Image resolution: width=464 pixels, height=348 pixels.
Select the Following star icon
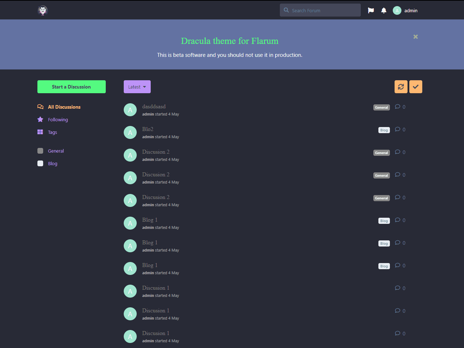(x=40, y=119)
